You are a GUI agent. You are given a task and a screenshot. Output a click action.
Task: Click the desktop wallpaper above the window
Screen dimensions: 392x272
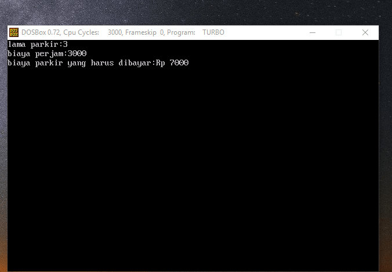[191, 12]
